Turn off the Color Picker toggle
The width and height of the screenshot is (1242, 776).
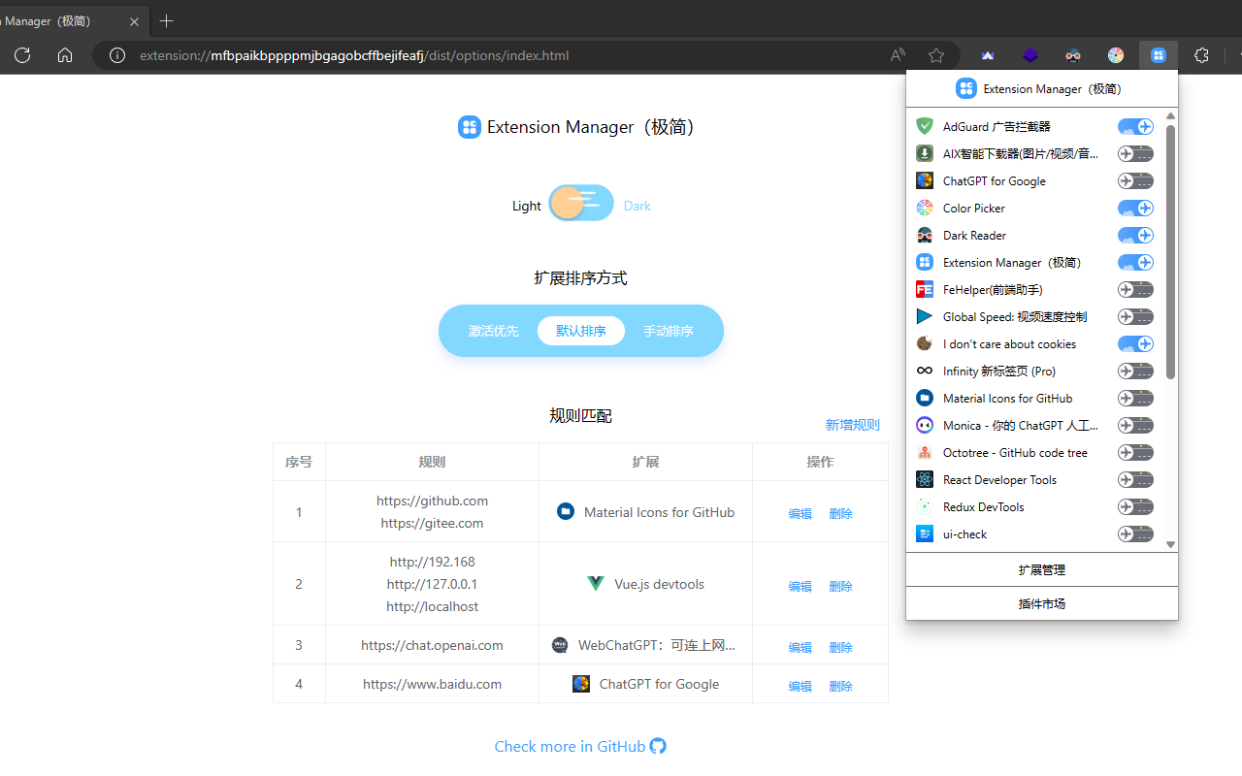(1135, 208)
